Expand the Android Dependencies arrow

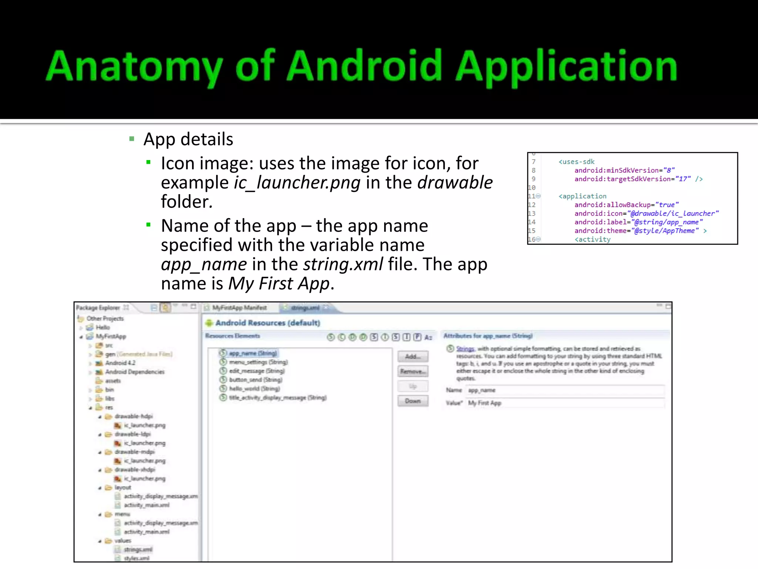pyautogui.click(x=90, y=372)
